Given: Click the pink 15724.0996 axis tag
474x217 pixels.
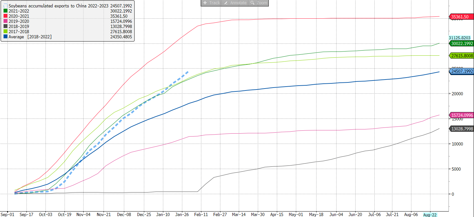Looking at the screenshot, I should pyautogui.click(x=461, y=115).
